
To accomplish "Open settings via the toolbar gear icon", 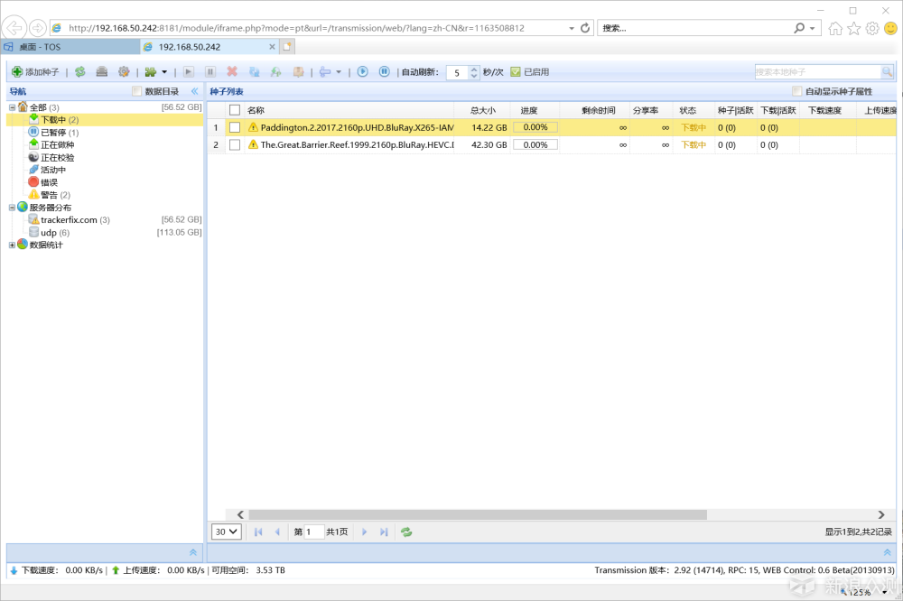I will point(124,71).
